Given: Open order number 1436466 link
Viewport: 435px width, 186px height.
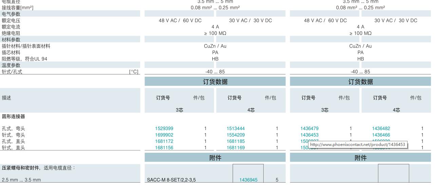Looking at the screenshot, I should [x=381, y=135].
